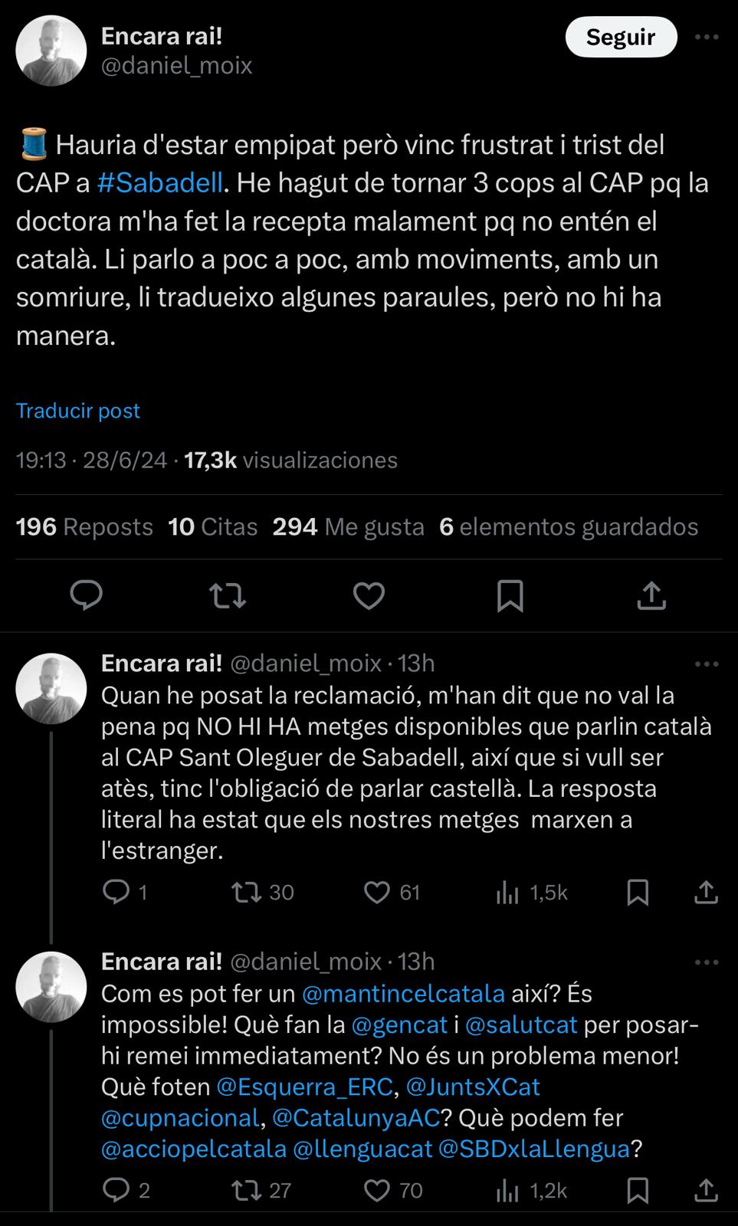Click the Traducir post link
This screenshot has height=1226, width=738.
pos(78,411)
